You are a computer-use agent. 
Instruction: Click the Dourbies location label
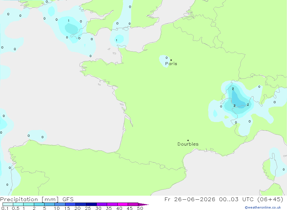[188, 144]
